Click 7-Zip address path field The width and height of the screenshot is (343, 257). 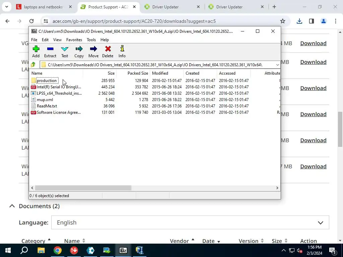click(160, 65)
